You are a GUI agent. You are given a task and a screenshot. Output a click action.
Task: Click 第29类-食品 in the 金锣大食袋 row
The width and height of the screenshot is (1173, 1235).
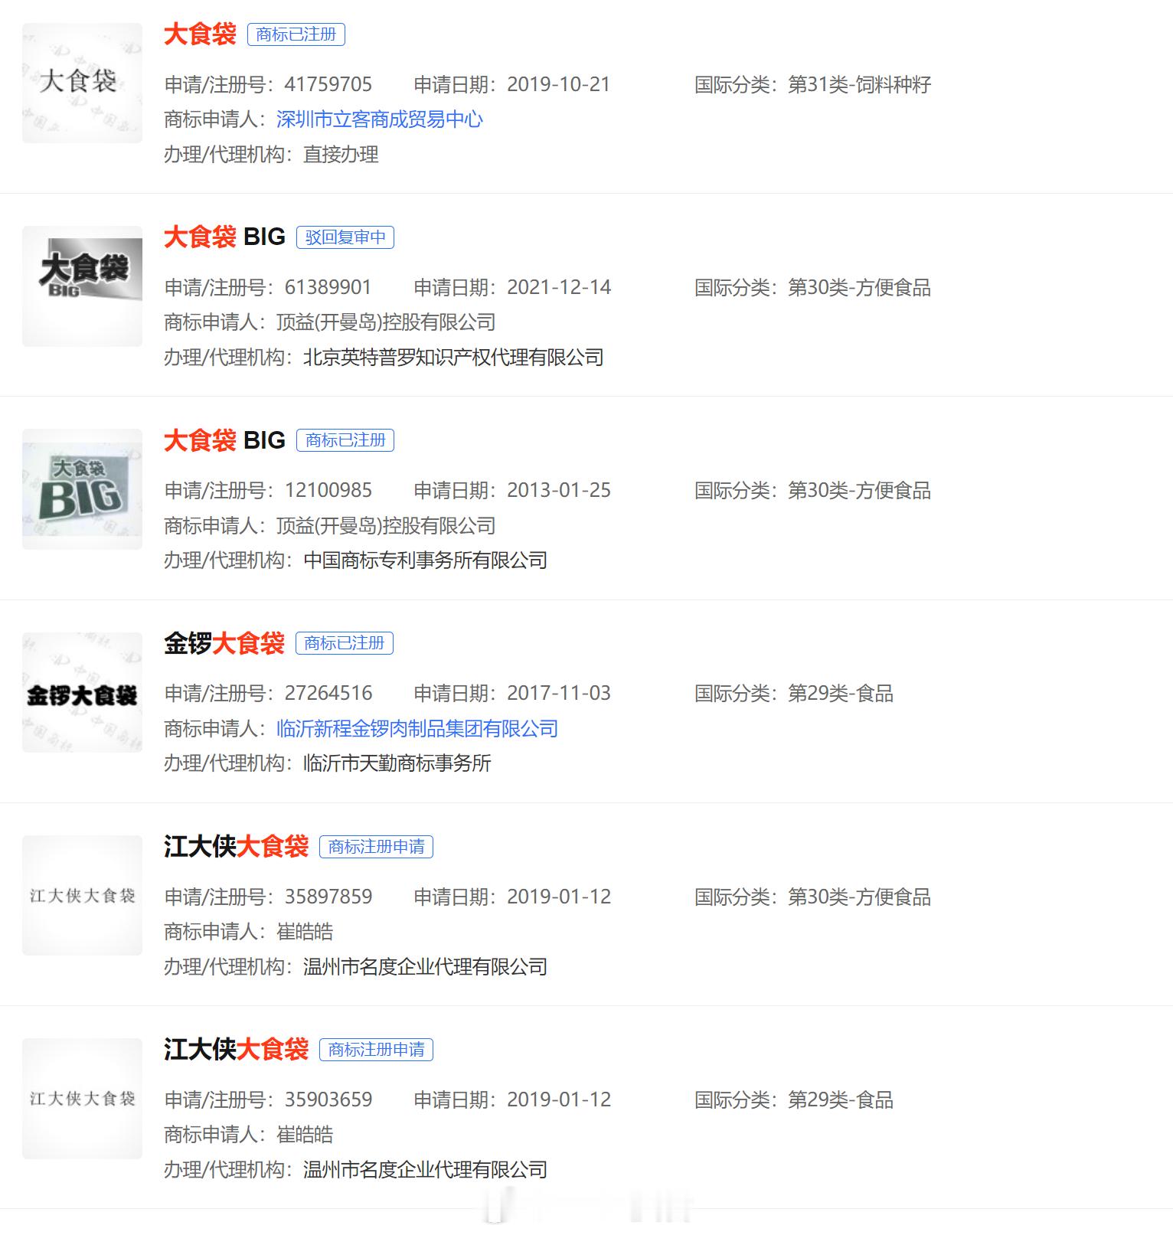click(x=841, y=693)
